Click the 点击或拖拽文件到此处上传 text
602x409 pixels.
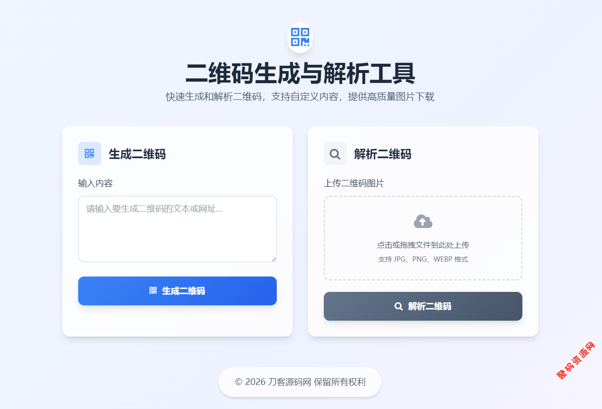click(423, 245)
